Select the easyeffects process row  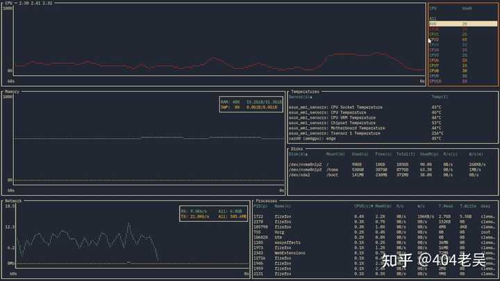click(375, 242)
